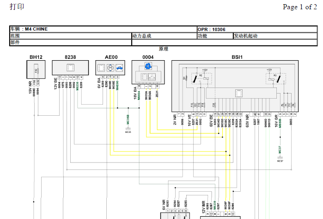Click pin 12 box under component 8238
Viewport: 323px width, 219px height.
click(x=59, y=77)
